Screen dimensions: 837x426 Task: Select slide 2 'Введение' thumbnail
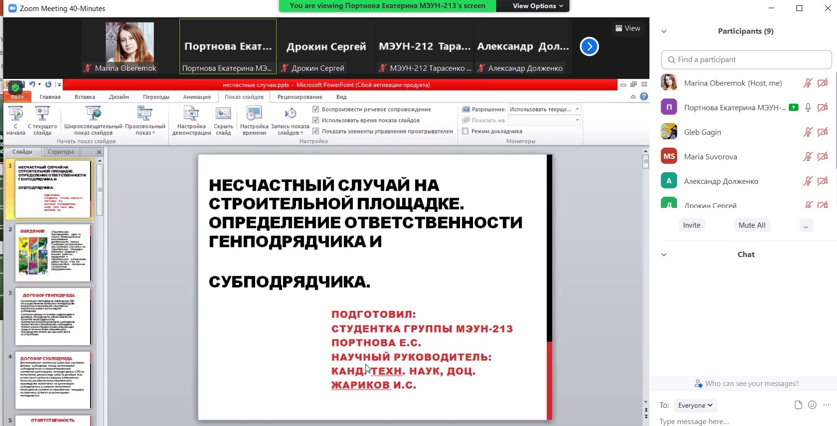pos(53,253)
